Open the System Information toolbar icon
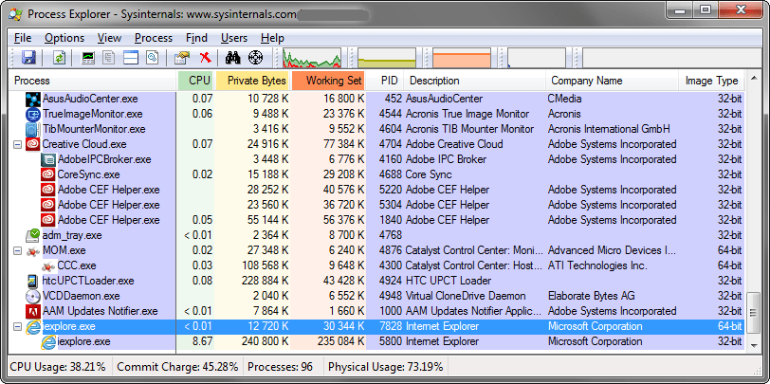 pos(88,58)
